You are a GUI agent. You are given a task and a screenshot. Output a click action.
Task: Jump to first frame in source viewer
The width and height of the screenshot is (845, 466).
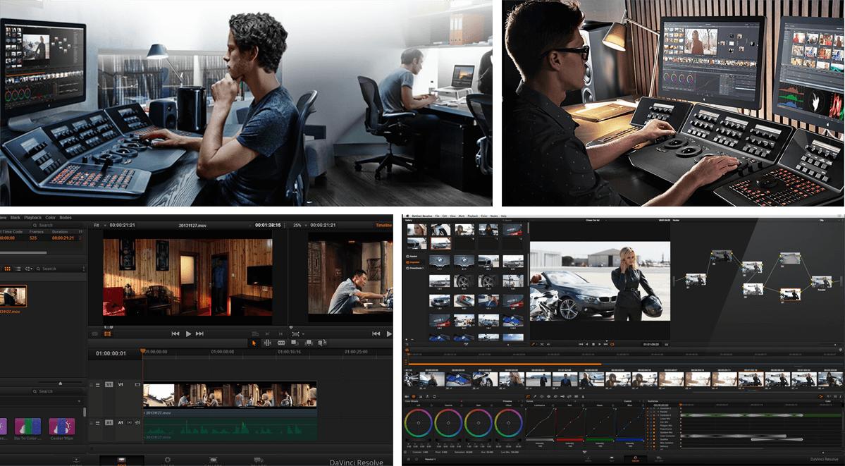(x=175, y=334)
